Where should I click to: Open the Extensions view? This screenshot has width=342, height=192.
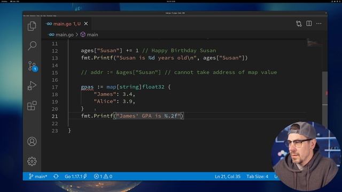32,106
